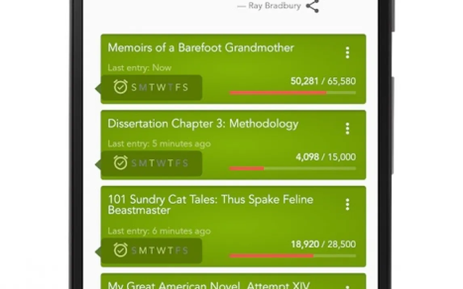Click progress bar showing 50,281 / 65,580
Viewport: 463px width, 289px height.
click(292, 93)
